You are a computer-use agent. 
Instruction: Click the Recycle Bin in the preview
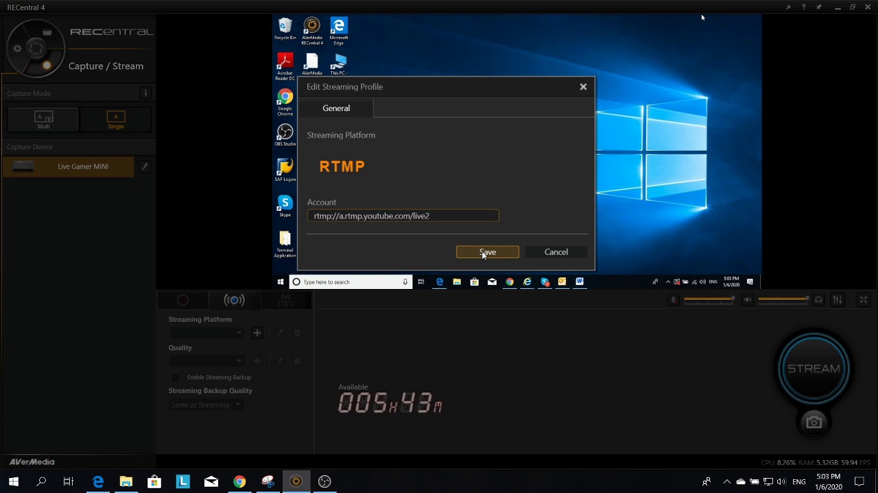point(285,29)
